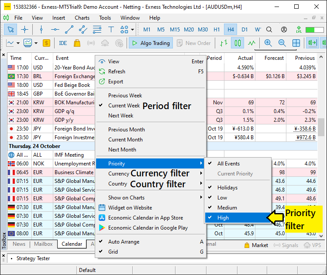This screenshot has height=275, width=327.
Task: Open the Charts menu in menu bar
Action: tap(82, 18)
